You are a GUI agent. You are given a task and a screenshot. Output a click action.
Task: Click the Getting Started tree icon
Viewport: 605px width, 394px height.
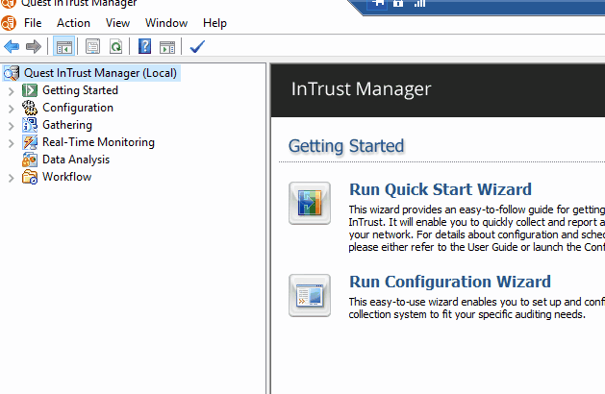click(30, 90)
